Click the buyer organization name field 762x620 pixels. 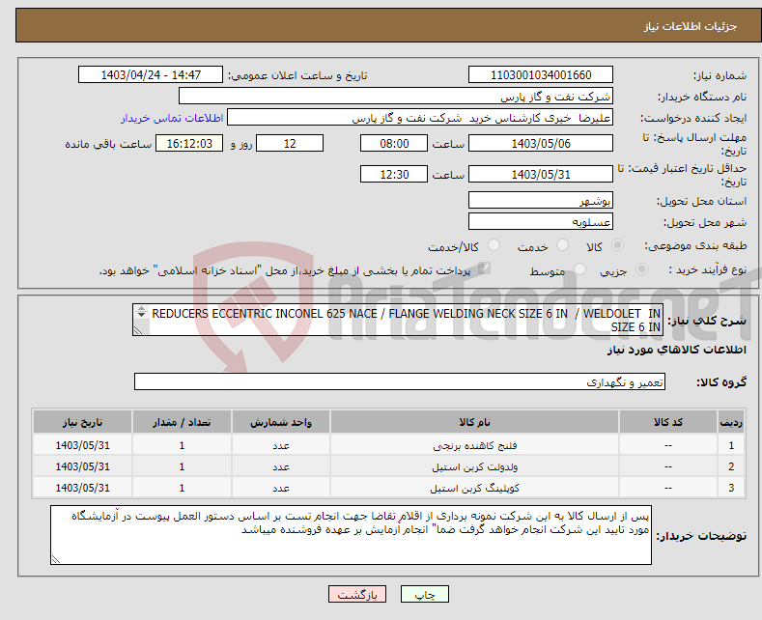pyautogui.click(x=396, y=97)
